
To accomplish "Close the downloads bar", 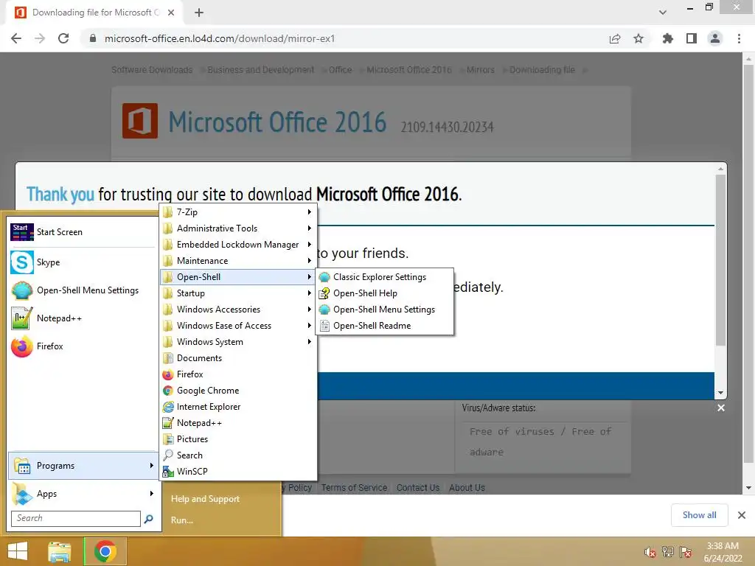I will pos(742,515).
